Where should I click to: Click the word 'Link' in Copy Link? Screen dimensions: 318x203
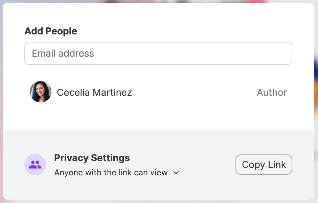277,165
